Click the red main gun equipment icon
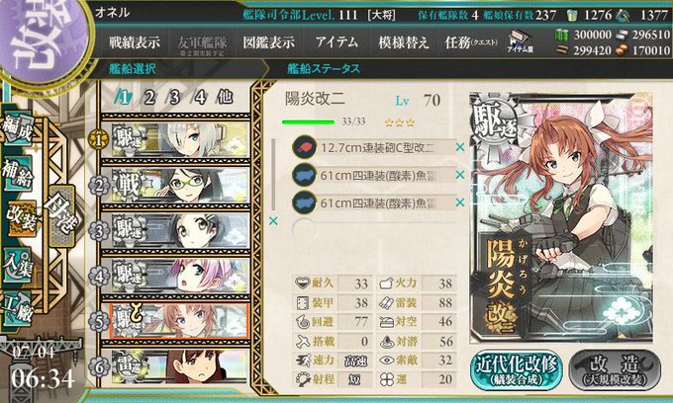This screenshot has height=403, width=673. (304, 148)
